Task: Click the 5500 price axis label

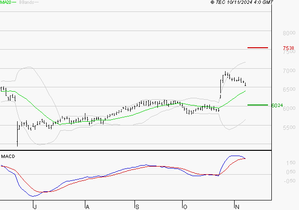Action: coord(289,127)
